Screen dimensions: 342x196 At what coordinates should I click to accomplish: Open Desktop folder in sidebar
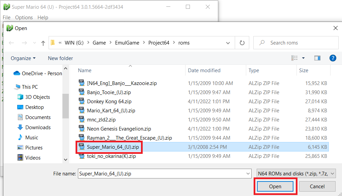pyautogui.click(x=30, y=107)
